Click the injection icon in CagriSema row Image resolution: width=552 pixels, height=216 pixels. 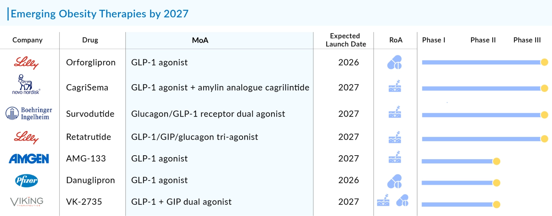(x=395, y=86)
